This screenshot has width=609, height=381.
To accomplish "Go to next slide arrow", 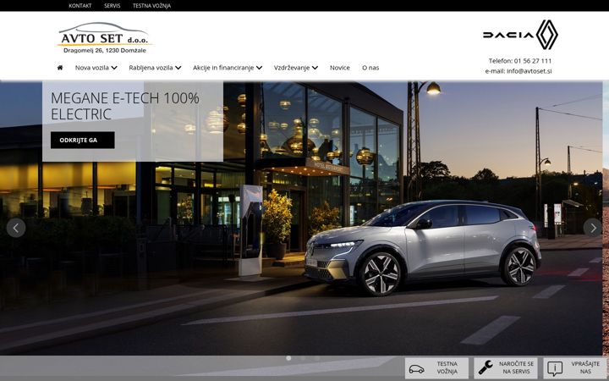I will pyautogui.click(x=593, y=229).
